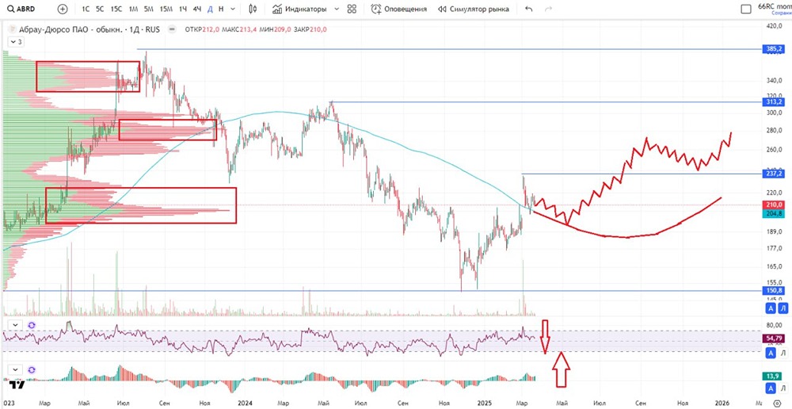Click the round minus icon beside RUS
This screenshot has width=792, height=409.
(x=172, y=30)
